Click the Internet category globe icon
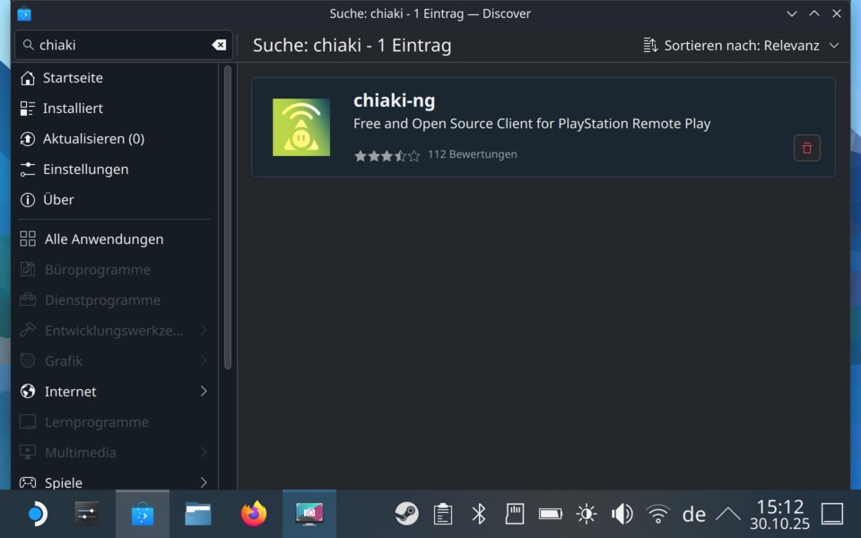The height and width of the screenshot is (538, 861). 27,392
